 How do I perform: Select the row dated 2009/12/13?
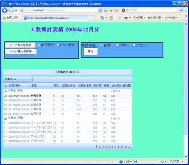[68, 96]
